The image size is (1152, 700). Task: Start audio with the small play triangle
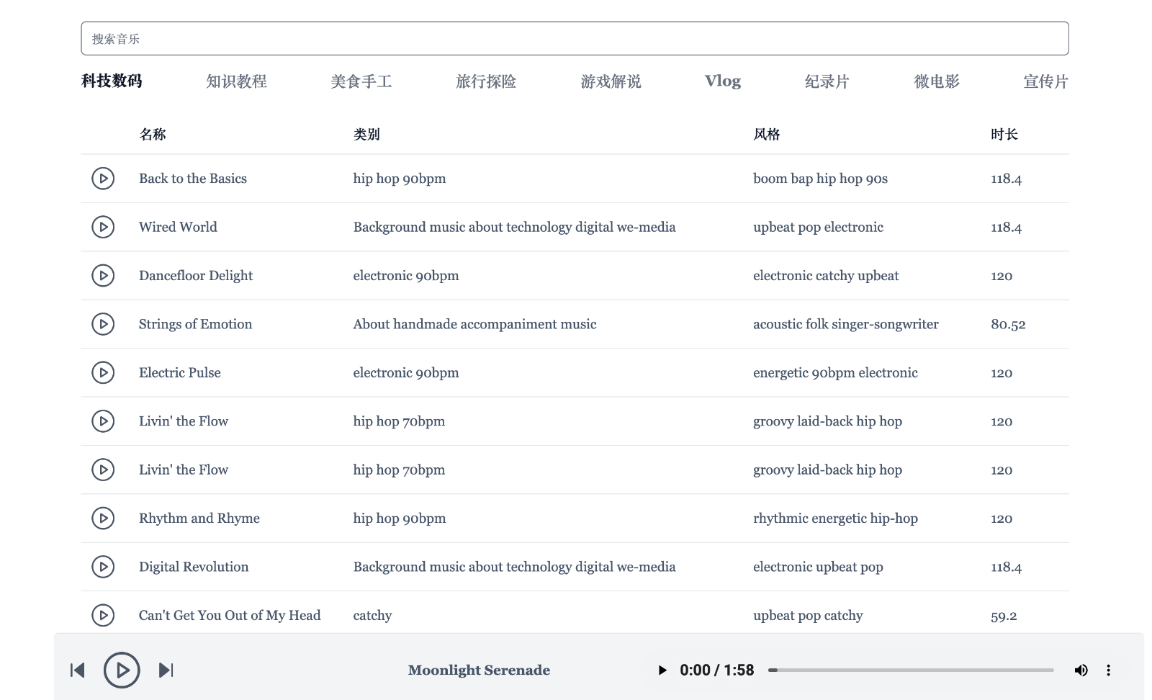pos(662,670)
